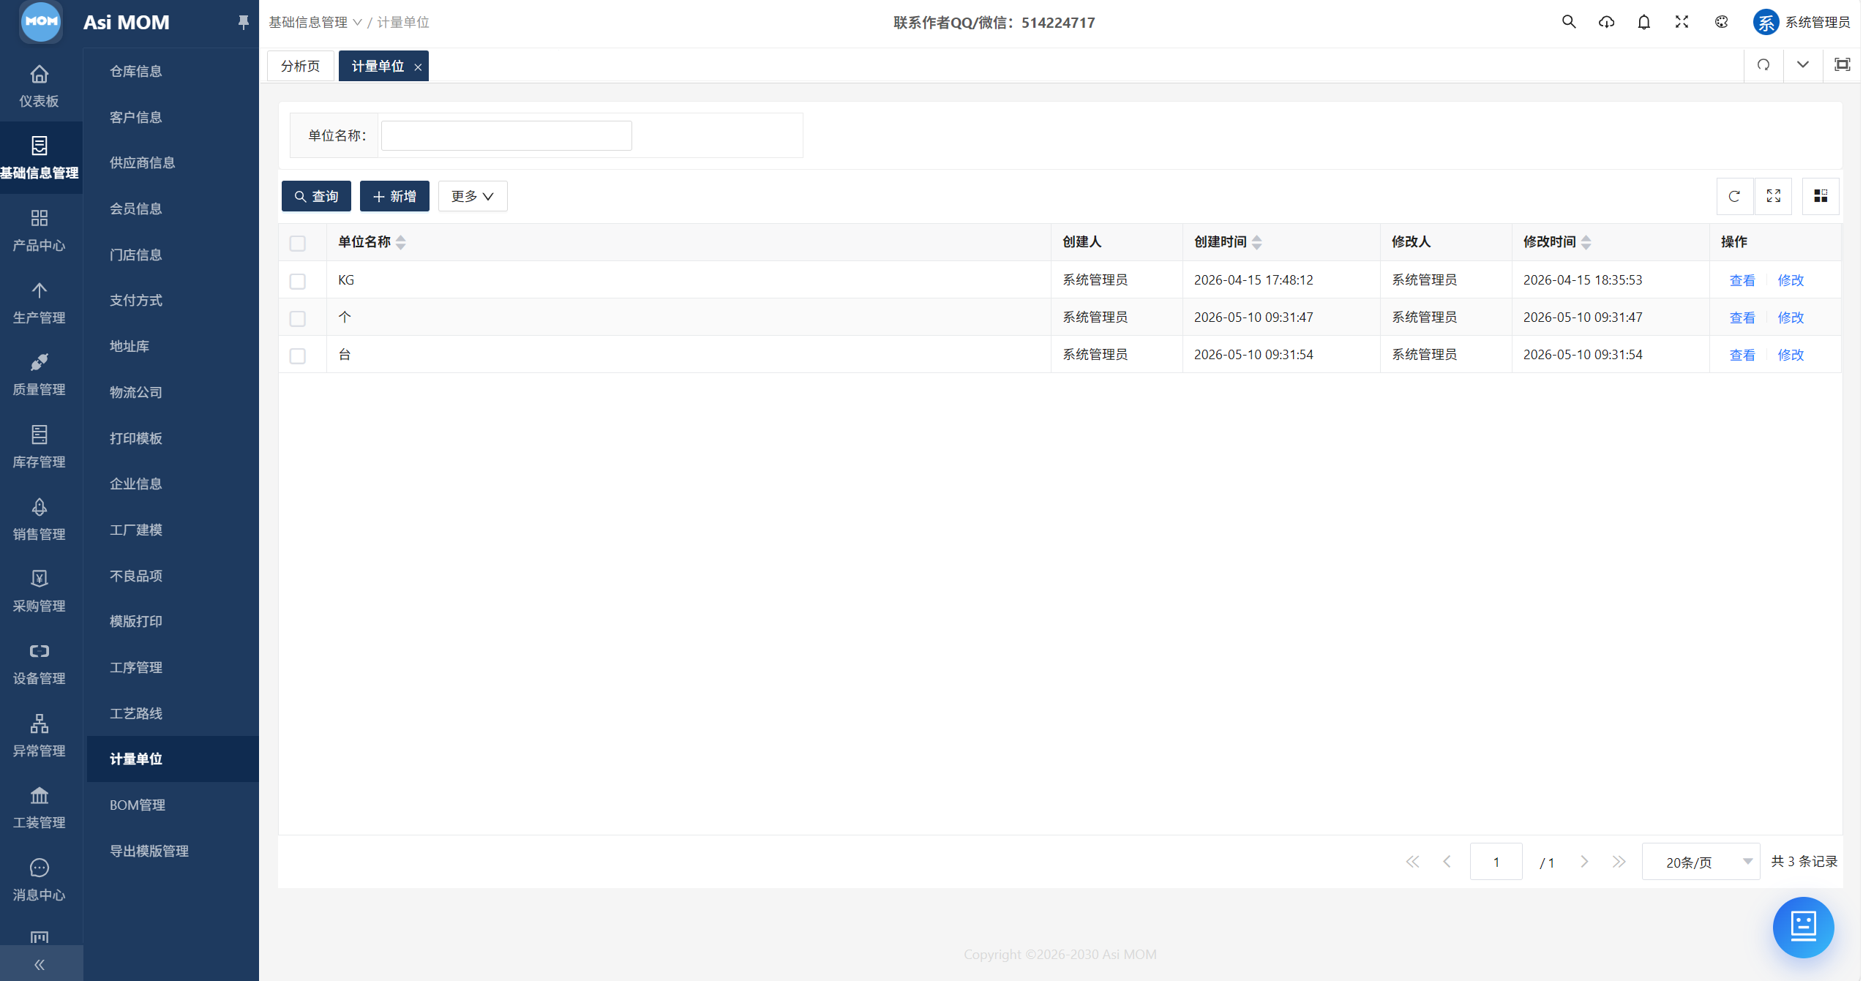Open 质量管理 module
The height and width of the screenshot is (981, 1863).
point(40,374)
